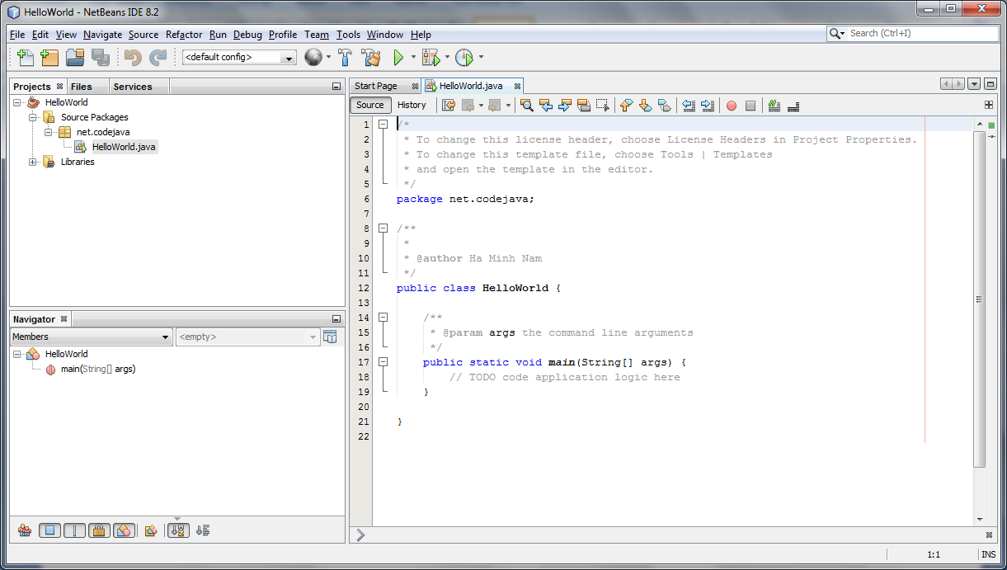The image size is (1007, 570).
Task: Click the Run Project icon
Action: [400, 57]
